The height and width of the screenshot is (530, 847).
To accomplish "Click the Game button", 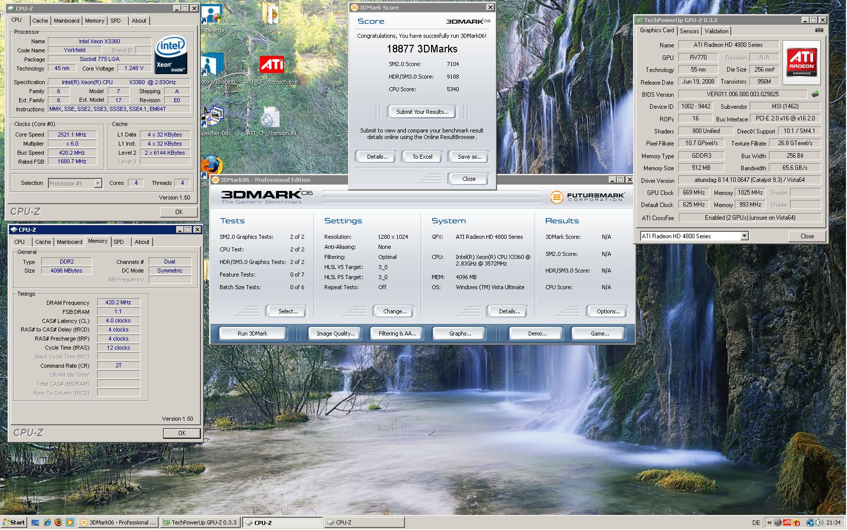I will pos(600,334).
